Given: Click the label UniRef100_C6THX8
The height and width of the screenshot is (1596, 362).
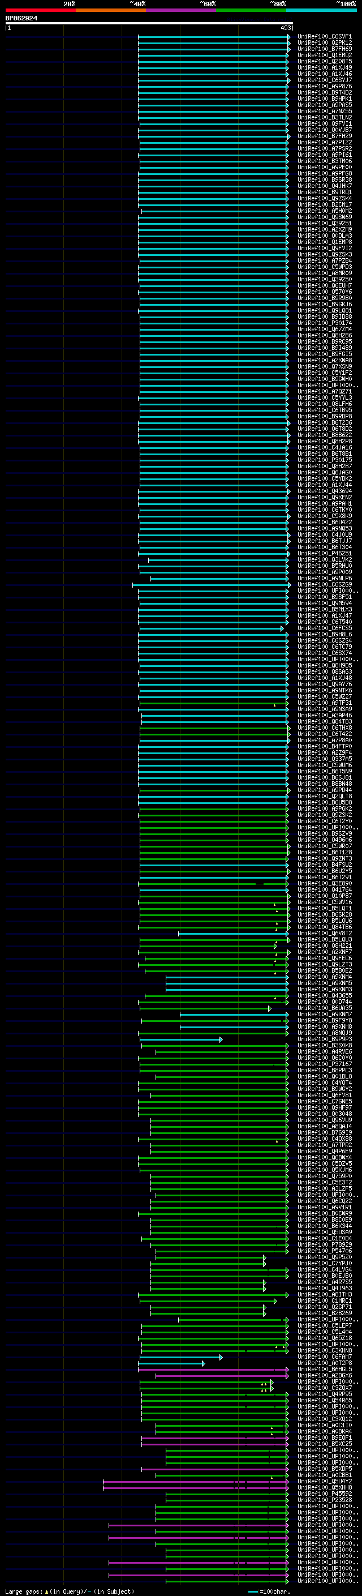Looking at the screenshot, I should (325, 728).
